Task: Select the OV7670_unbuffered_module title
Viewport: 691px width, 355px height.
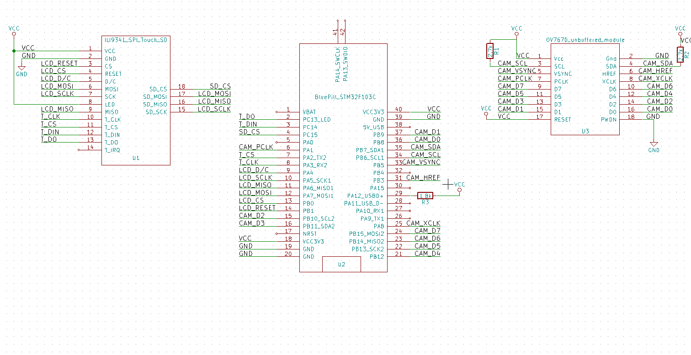Action: click(585, 40)
